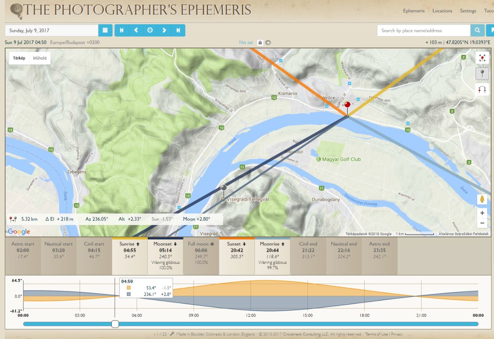Screen dimensions: 494x339
Task: Open the Google logo link
Action: 19,231
